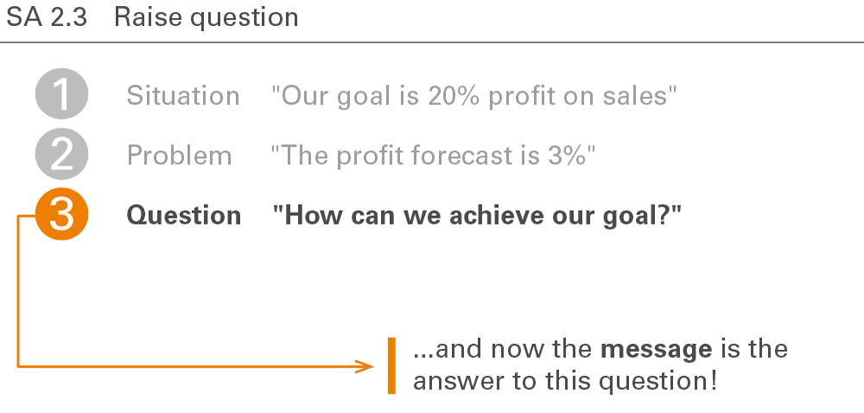Viewport: 864px width, 413px height.
Task: Click the horizontal divider under the title
Action: (432, 41)
